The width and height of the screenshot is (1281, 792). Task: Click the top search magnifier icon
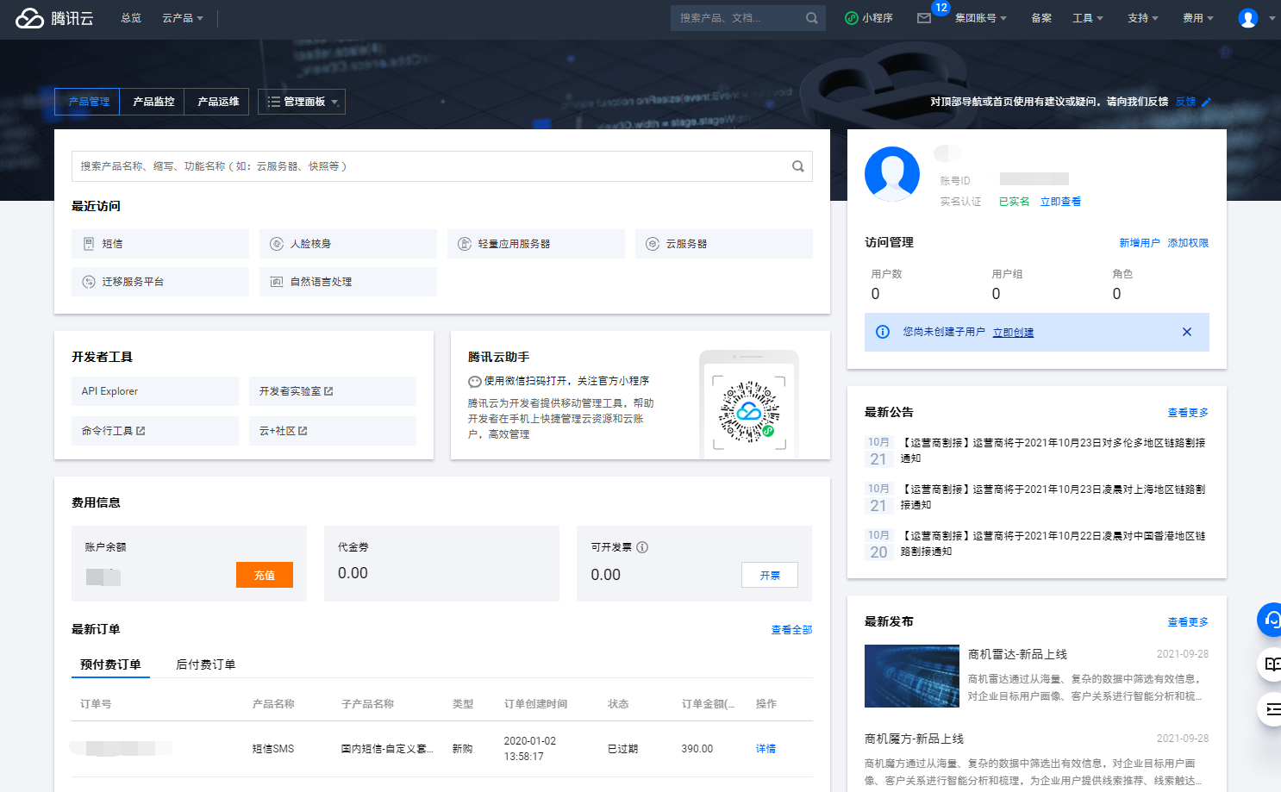pos(811,18)
